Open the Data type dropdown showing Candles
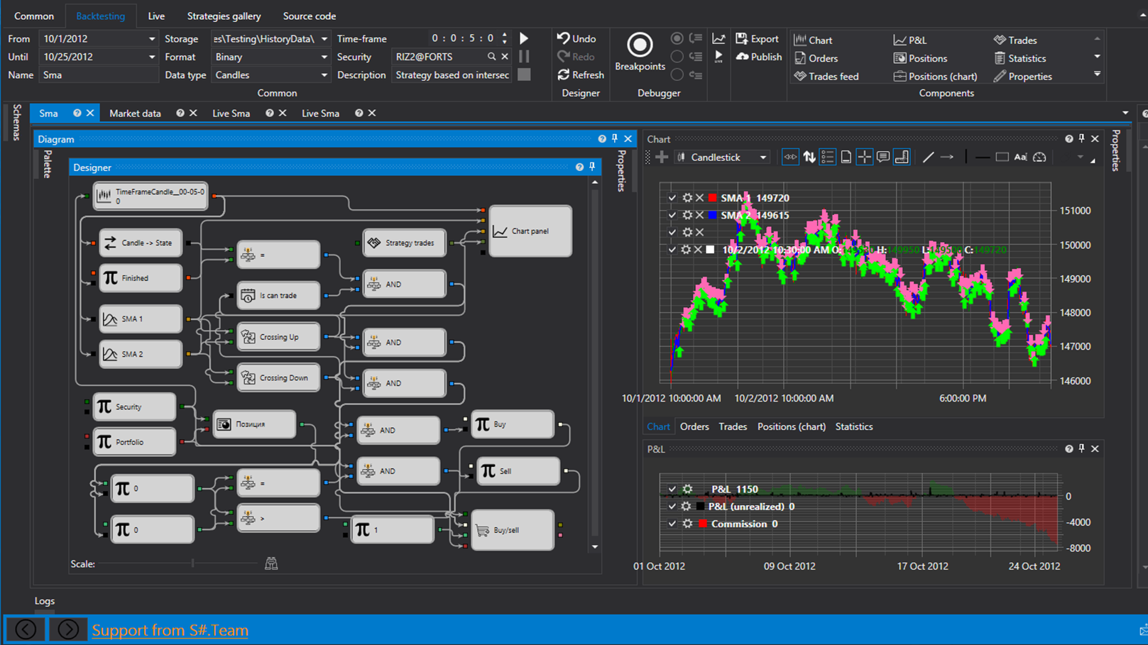 pos(324,75)
